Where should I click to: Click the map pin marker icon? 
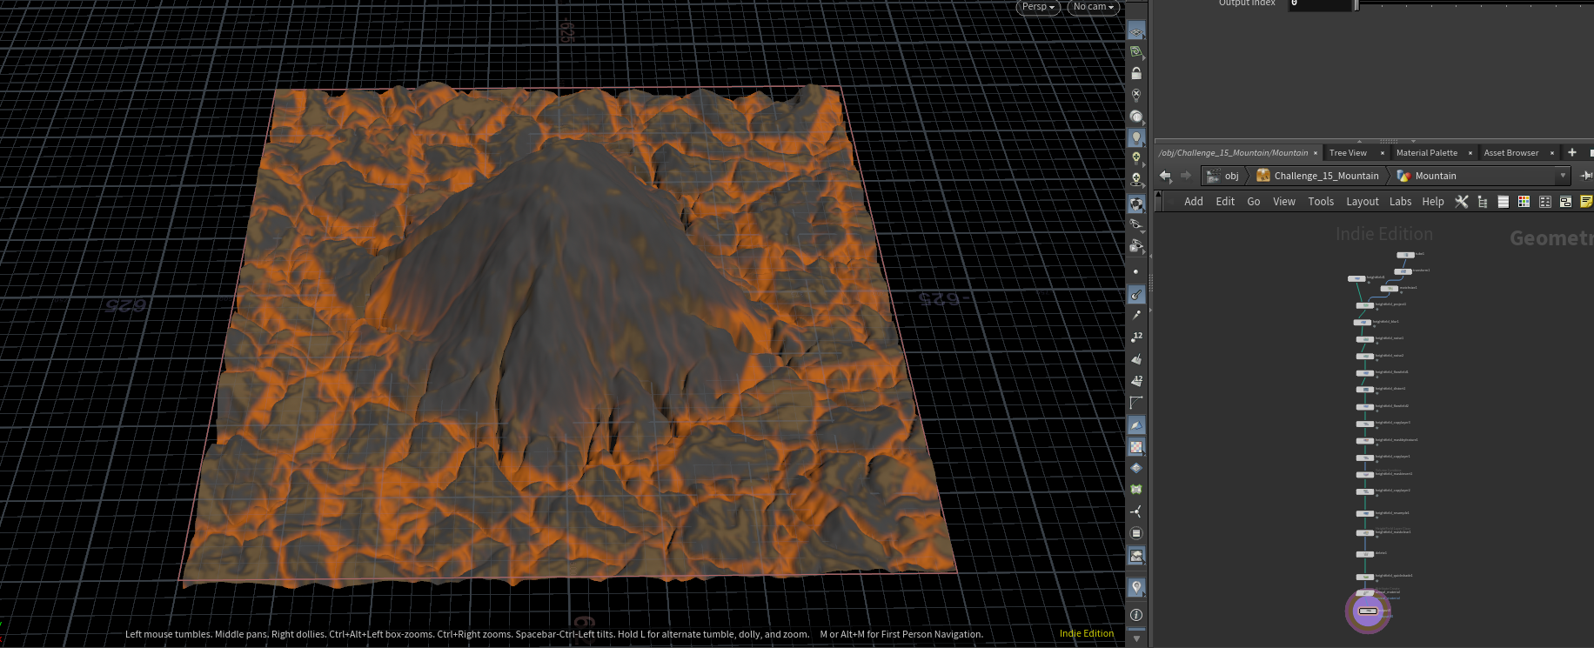click(x=1136, y=588)
